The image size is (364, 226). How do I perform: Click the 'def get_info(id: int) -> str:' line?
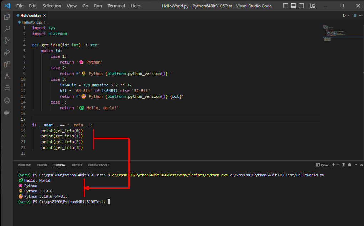pos(65,45)
